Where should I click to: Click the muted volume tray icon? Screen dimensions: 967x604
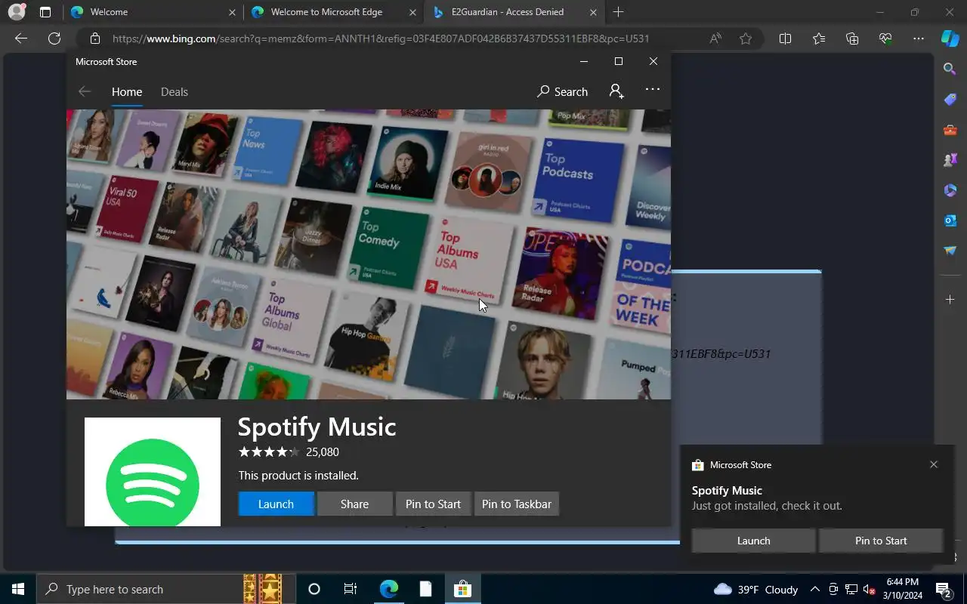point(870,589)
